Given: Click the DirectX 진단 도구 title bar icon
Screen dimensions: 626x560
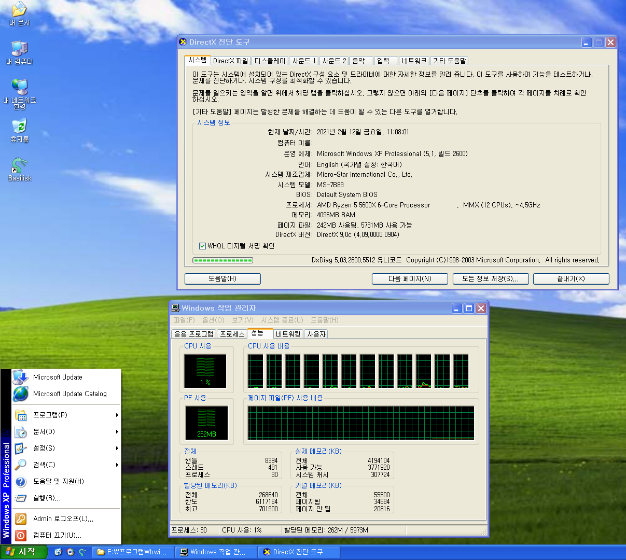Looking at the screenshot, I should [x=183, y=42].
